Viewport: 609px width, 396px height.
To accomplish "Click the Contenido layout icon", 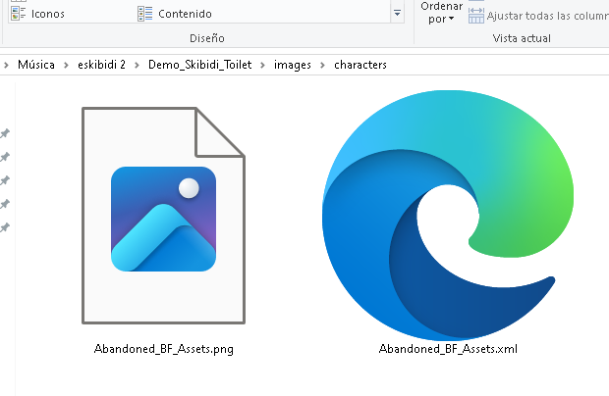I will coord(144,14).
